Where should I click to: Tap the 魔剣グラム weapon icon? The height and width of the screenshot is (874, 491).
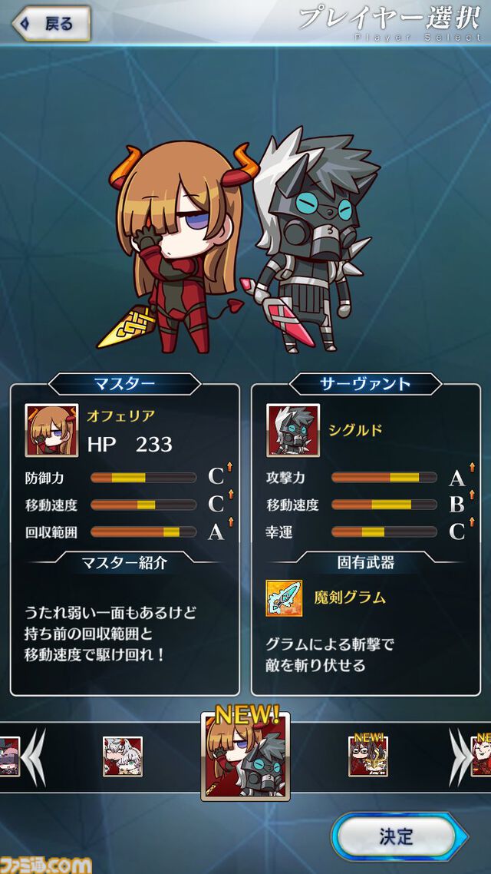coord(284,598)
